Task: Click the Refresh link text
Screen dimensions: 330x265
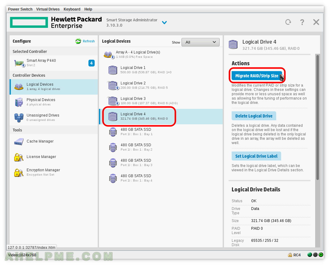Action: [x=88, y=41]
